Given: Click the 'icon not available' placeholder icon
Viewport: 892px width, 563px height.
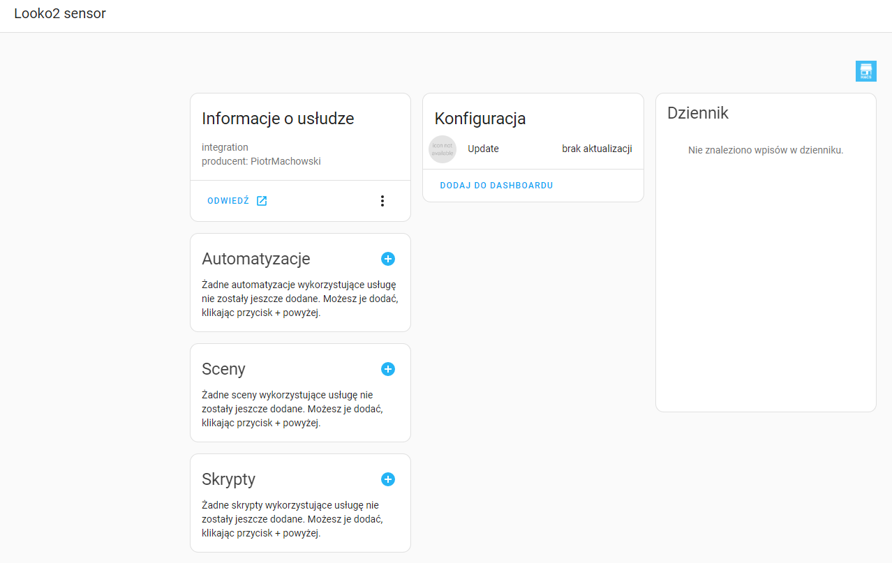Looking at the screenshot, I should click(x=443, y=149).
